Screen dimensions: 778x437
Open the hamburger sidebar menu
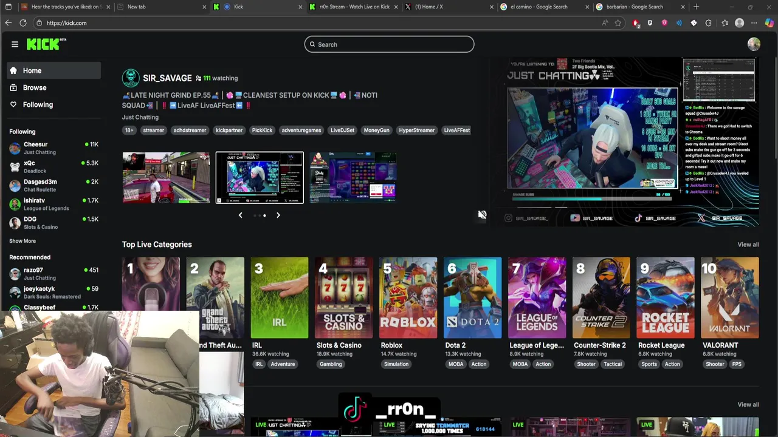click(x=15, y=44)
